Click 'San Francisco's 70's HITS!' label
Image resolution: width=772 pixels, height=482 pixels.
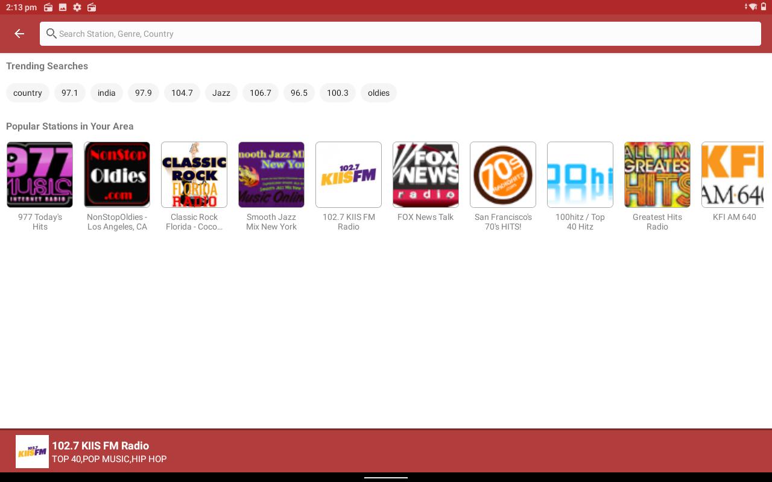click(503, 222)
